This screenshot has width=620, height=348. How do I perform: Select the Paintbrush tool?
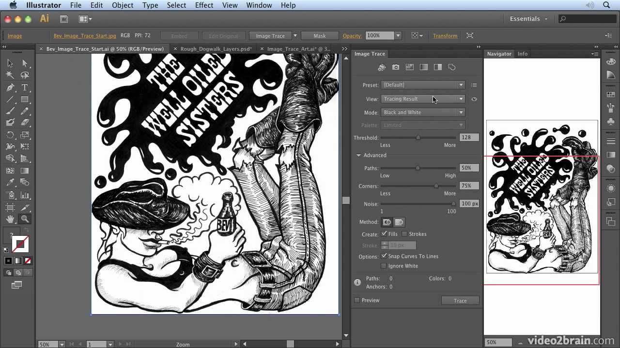(x=10, y=111)
